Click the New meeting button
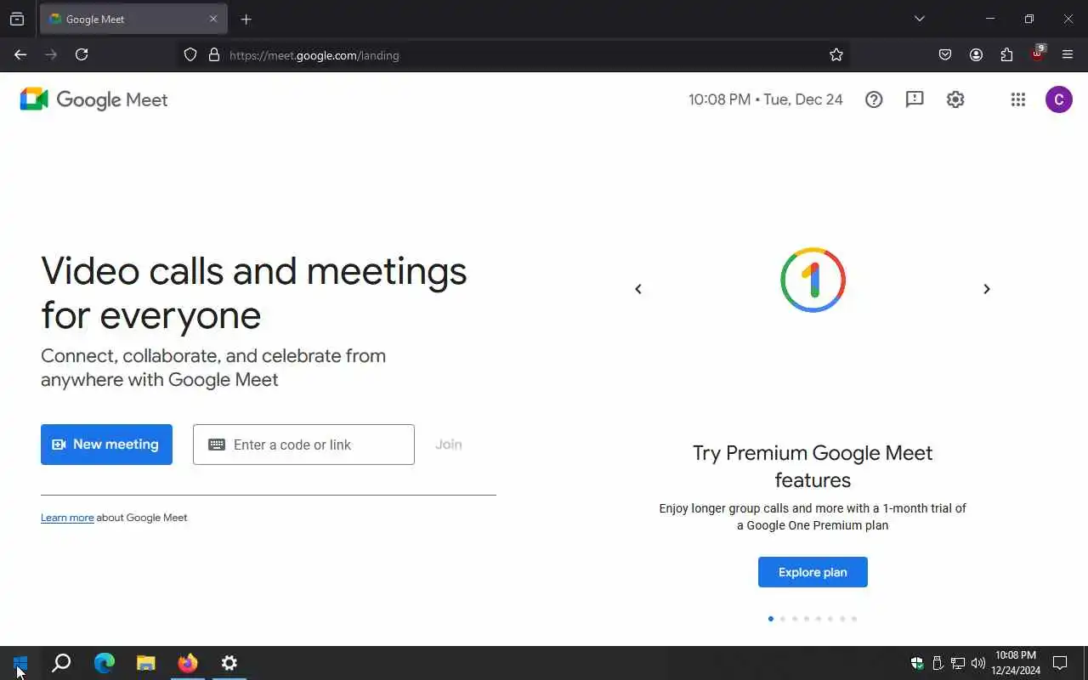1088x680 pixels. point(106,445)
